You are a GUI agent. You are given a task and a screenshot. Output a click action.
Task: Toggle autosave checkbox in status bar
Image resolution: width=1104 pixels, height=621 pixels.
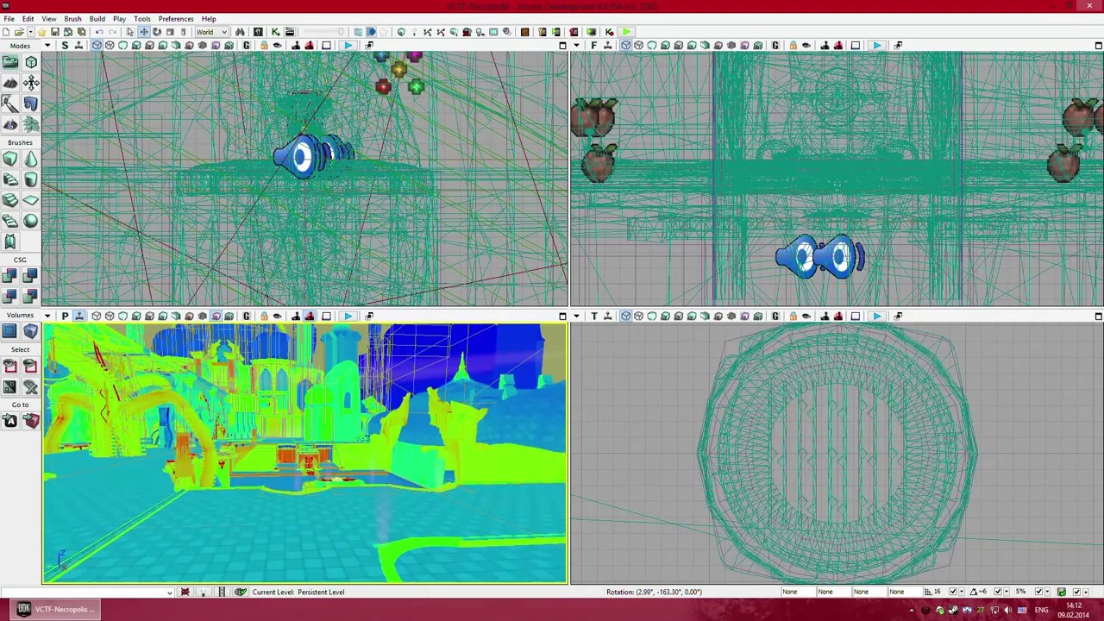pyautogui.click(x=1076, y=592)
